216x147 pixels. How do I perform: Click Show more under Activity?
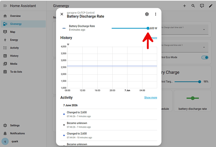[x=151, y=98]
